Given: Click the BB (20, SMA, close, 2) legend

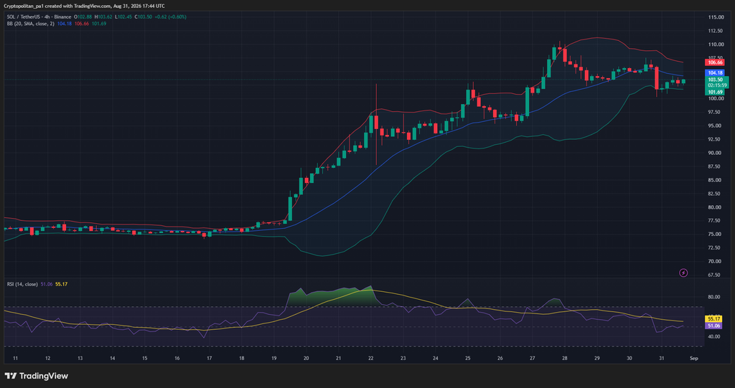Looking at the screenshot, I should pos(30,24).
